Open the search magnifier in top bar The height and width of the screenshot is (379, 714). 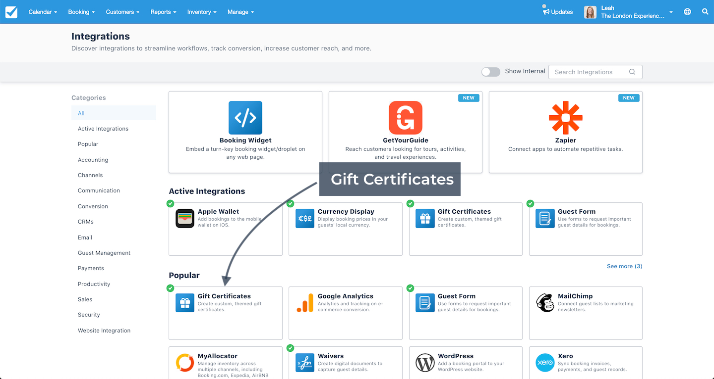click(705, 12)
